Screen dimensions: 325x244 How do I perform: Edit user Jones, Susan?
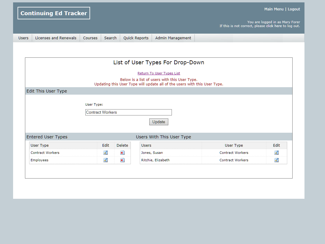pyautogui.click(x=277, y=153)
